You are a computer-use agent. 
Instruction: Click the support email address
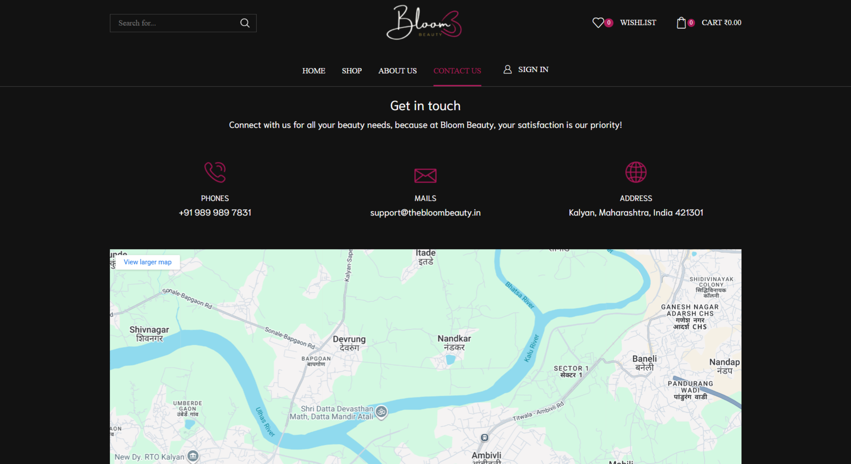(x=425, y=213)
